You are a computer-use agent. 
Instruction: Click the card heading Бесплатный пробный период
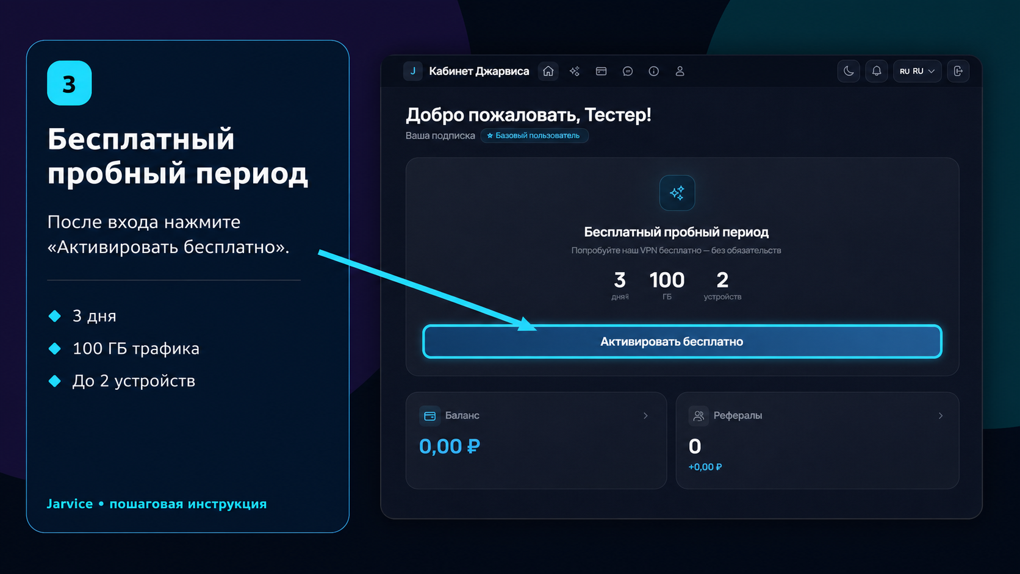676,232
